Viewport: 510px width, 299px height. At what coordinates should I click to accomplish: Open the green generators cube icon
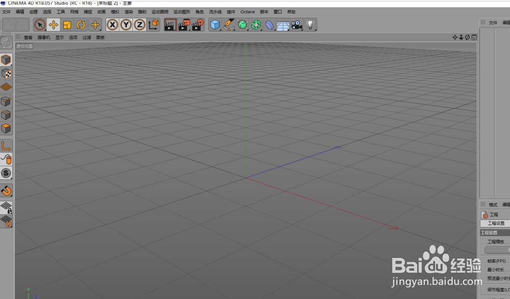click(242, 25)
